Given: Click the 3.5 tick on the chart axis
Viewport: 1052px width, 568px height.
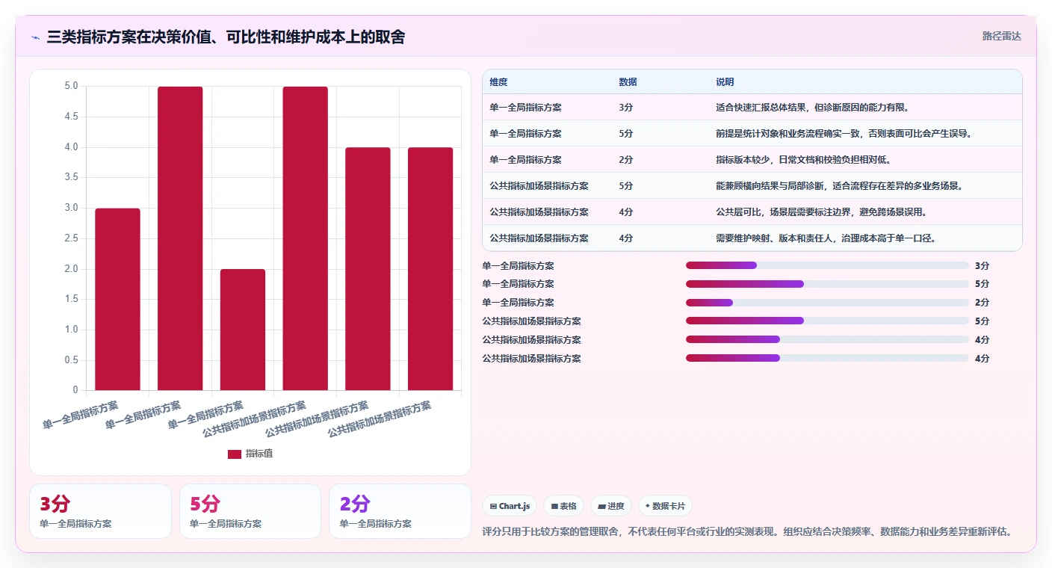Looking at the screenshot, I should (x=71, y=177).
